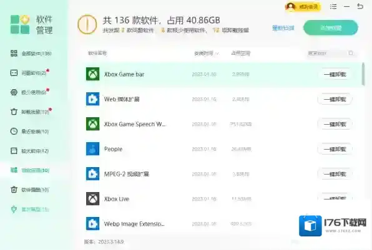This screenshot has height=250, width=372.
Task: Click the install date in Xbox Game bar row
Action: click(x=204, y=74)
